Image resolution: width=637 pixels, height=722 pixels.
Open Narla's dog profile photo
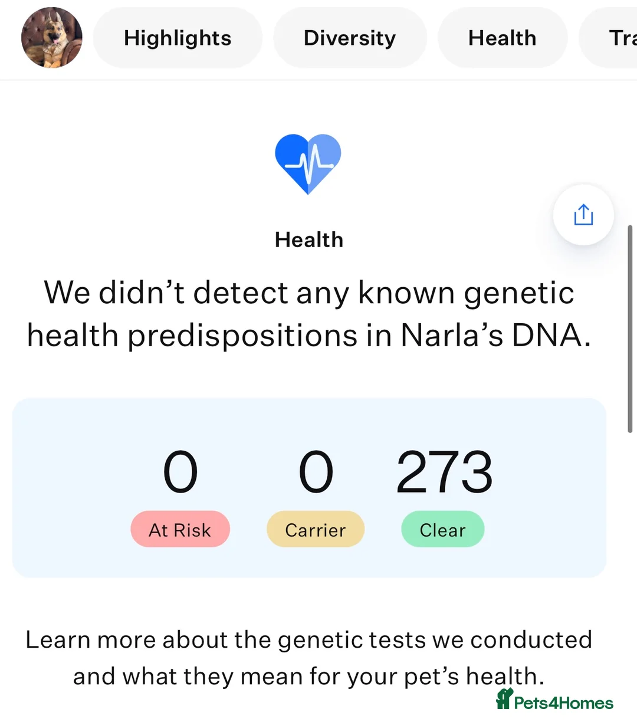click(x=52, y=38)
